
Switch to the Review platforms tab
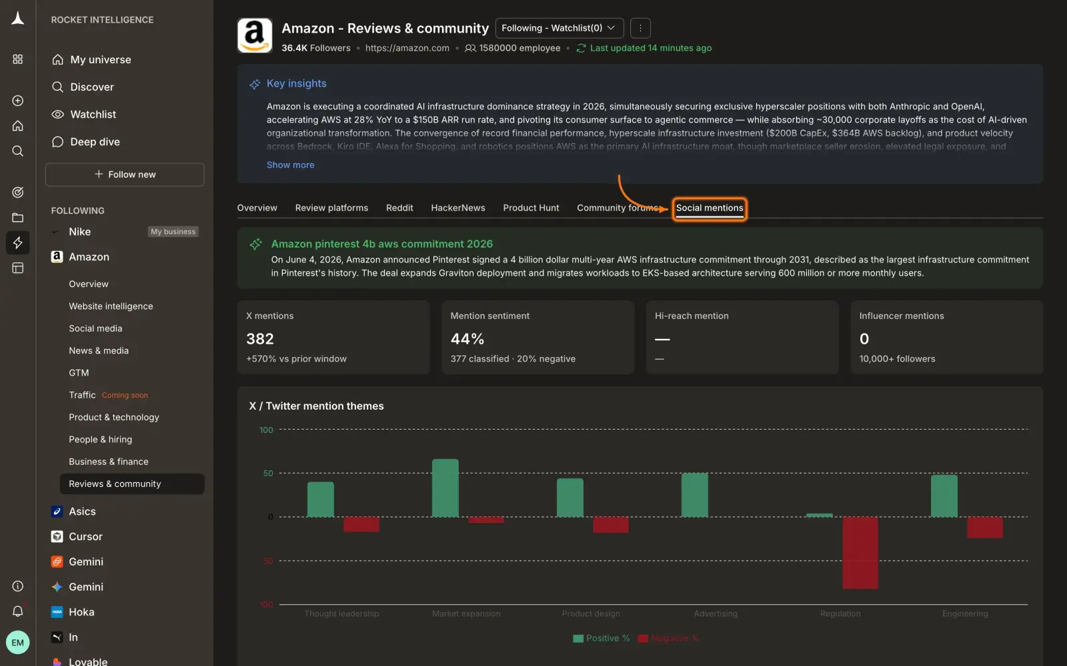point(331,208)
